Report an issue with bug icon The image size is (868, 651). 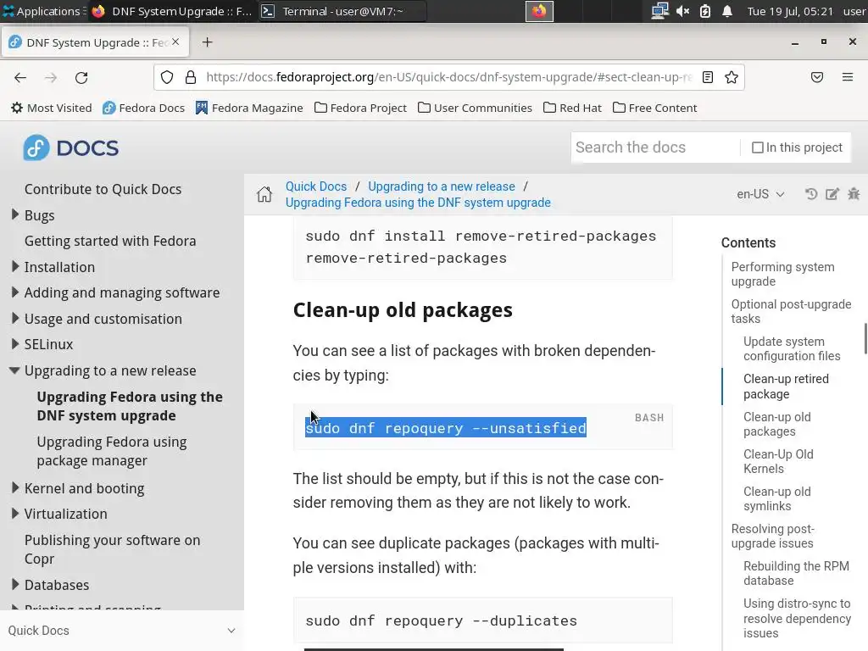point(854,194)
